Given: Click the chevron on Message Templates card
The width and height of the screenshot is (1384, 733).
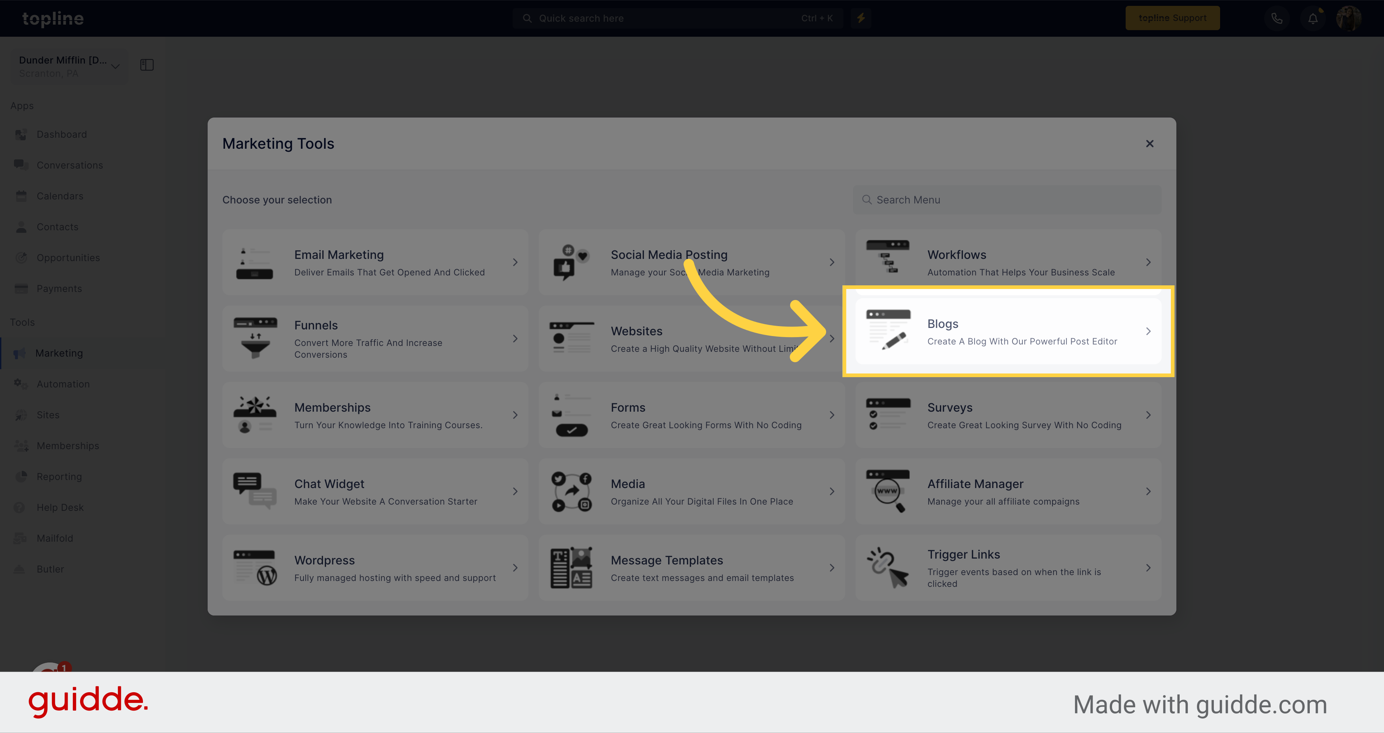Looking at the screenshot, I should (x=832, y=568).
